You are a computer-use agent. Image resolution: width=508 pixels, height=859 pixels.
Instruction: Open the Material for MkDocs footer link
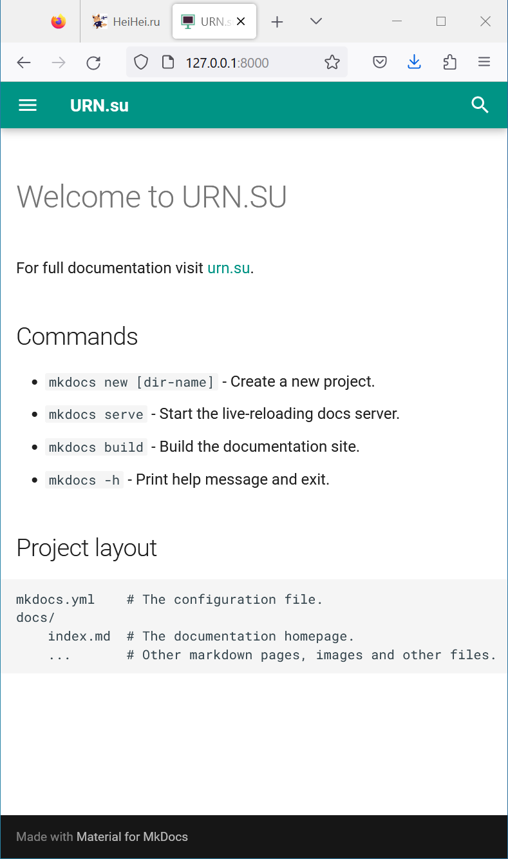132,837
